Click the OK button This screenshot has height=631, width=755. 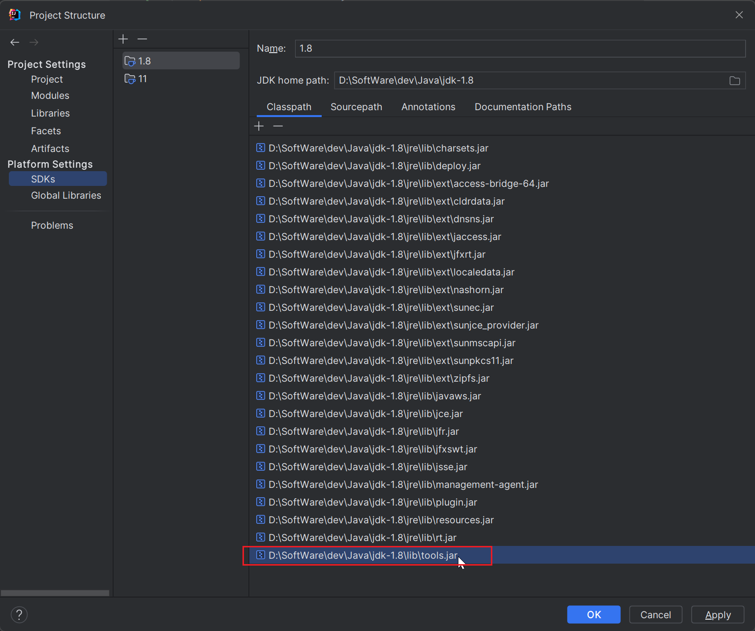[594, 615]
